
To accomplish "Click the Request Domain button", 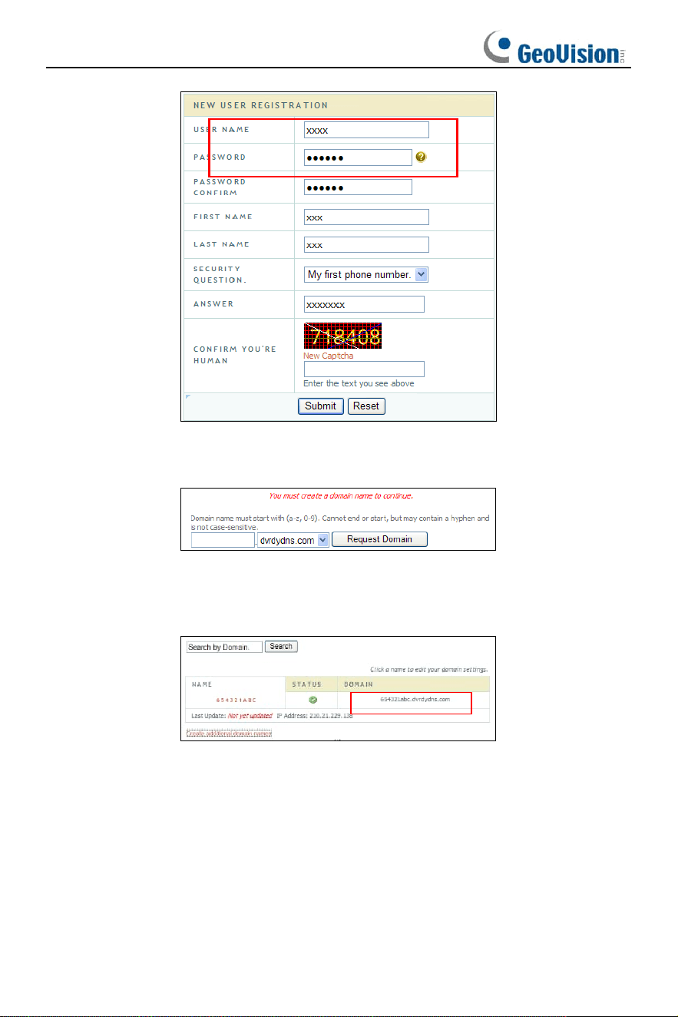I will [379, 539].
